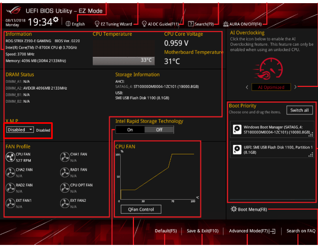This screenshot has height=246, width=318.
Task: Click the UEFI USB Flash Disk icon
Action: pos(237,150)
